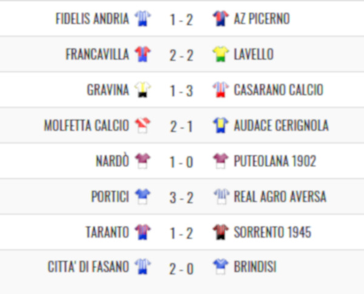The width and height of the screenshot is (364, 294).
Task: Open the Puteolana 1902 team link
Action: 275,161
